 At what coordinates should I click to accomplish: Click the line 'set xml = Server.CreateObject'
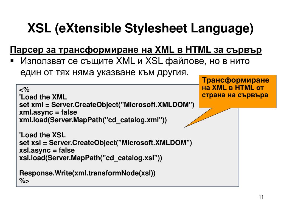(x=107, y=105)
